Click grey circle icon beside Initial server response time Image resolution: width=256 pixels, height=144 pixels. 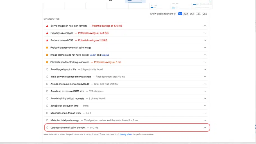click(x=47, y=77)
